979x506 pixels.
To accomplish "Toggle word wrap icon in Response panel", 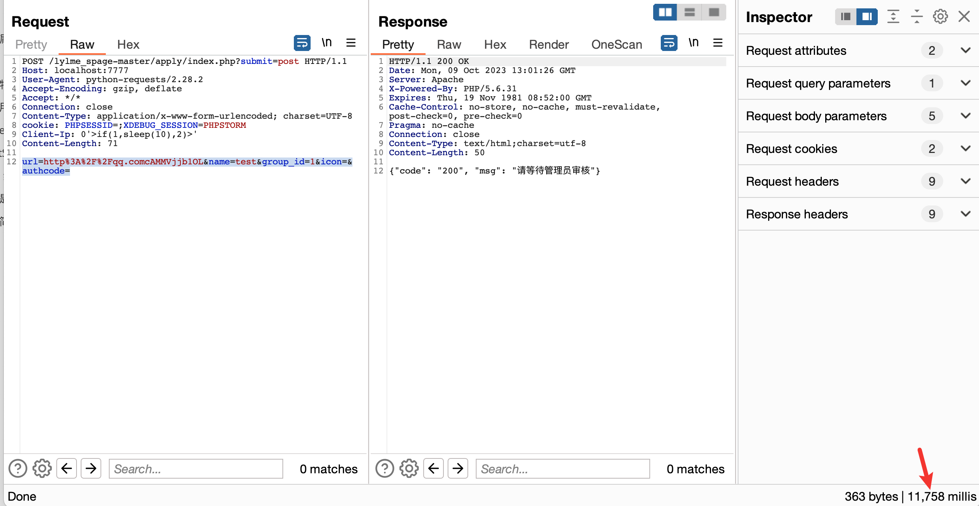I will 669,43.
